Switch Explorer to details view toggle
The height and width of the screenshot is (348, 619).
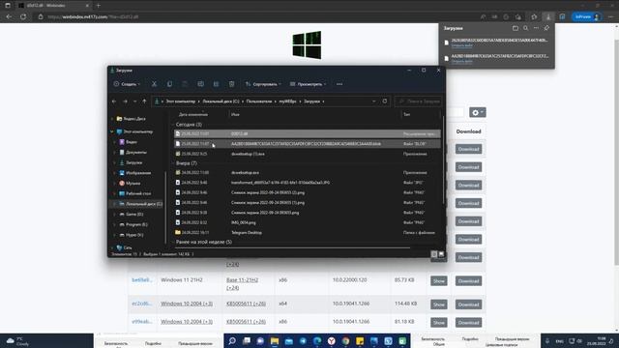[434, 254]
